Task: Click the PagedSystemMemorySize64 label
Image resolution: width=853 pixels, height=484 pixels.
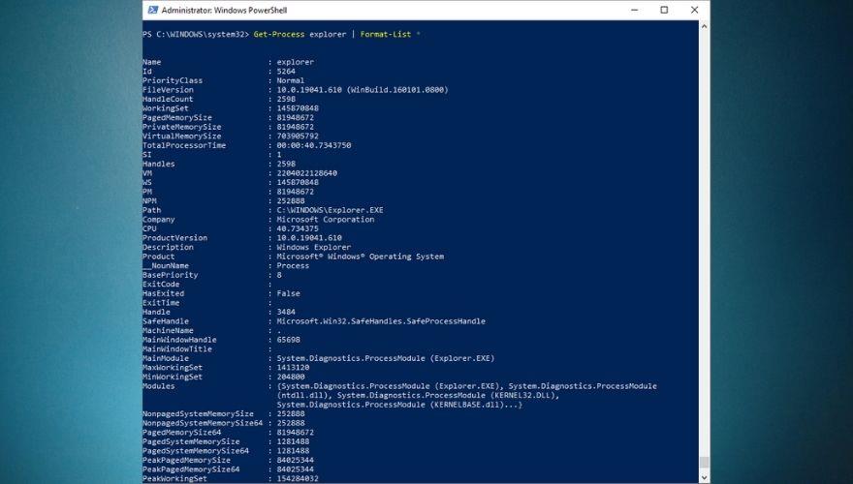Action: point(195,451)
